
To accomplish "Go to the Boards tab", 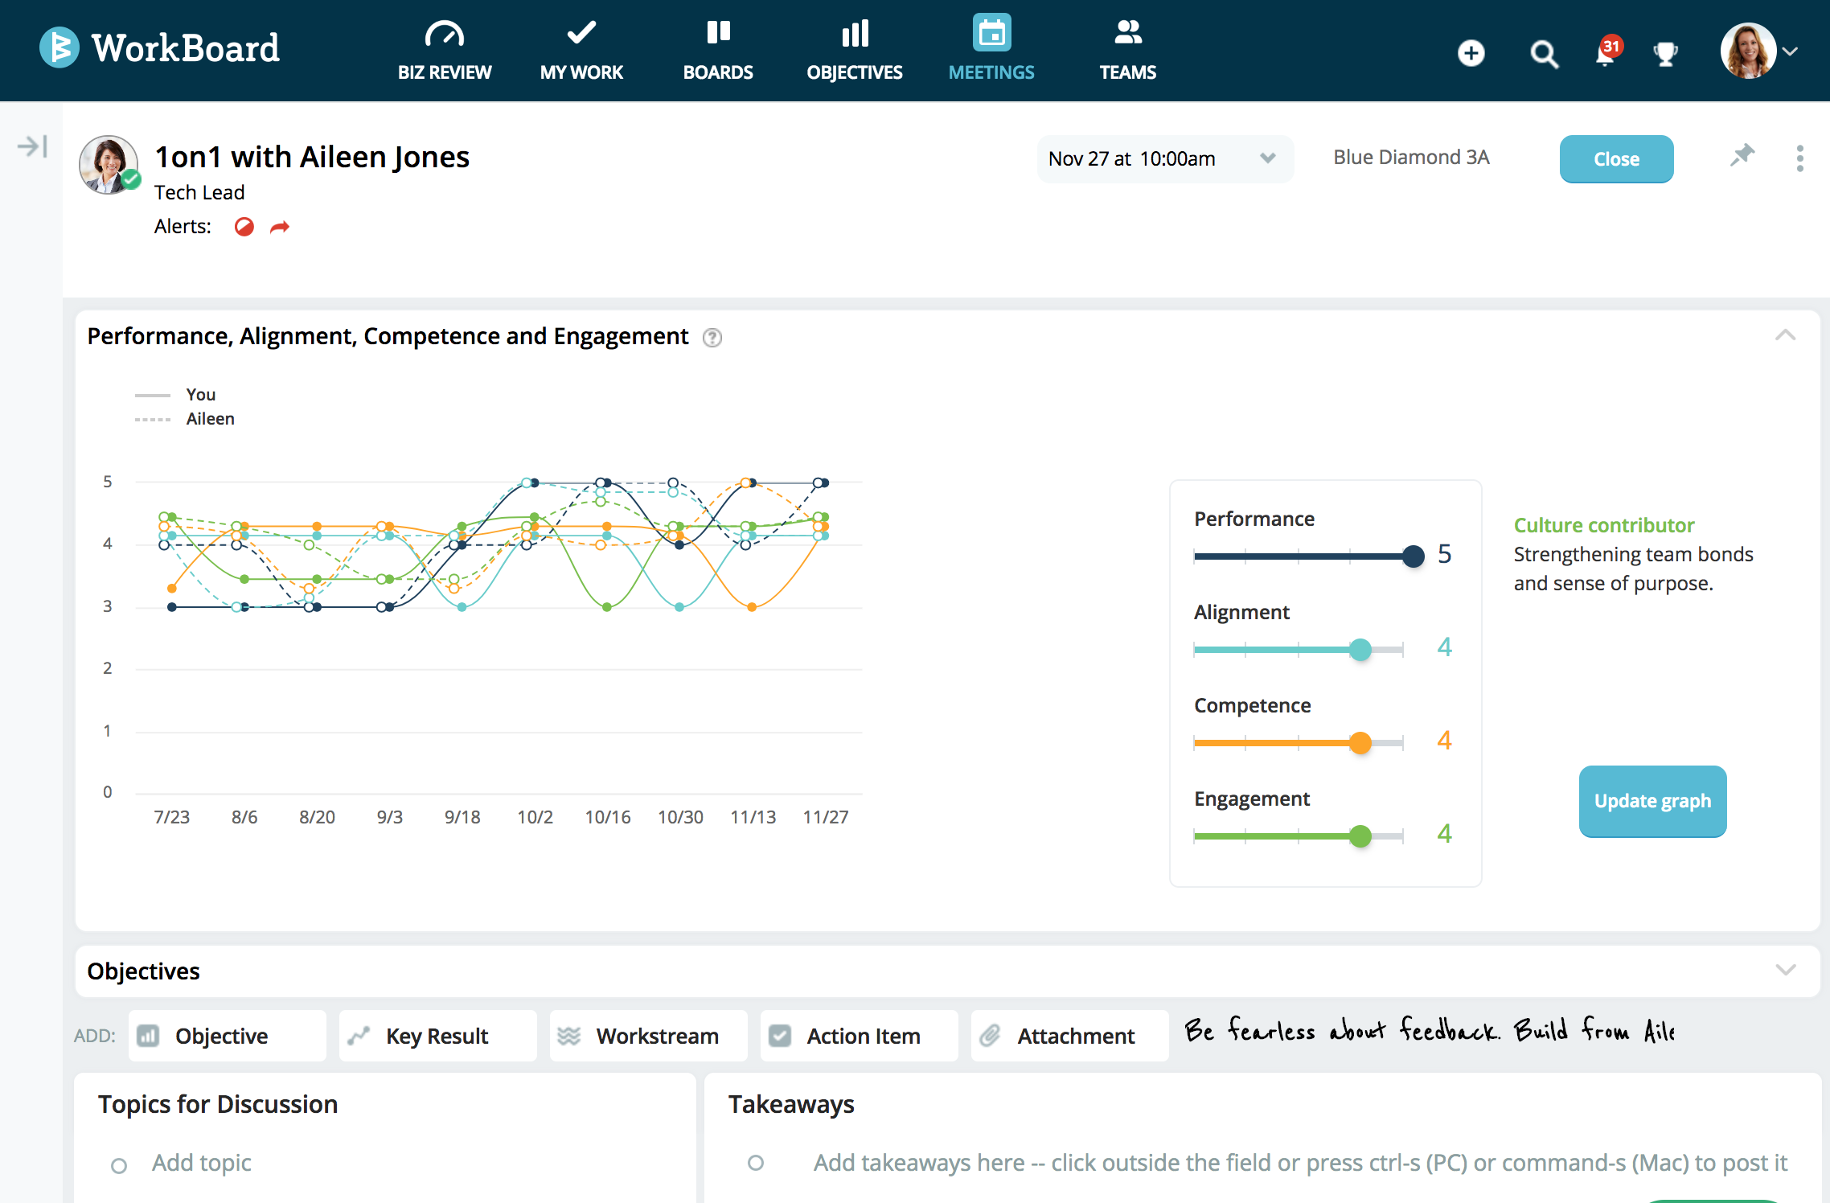I will (718, 50).
